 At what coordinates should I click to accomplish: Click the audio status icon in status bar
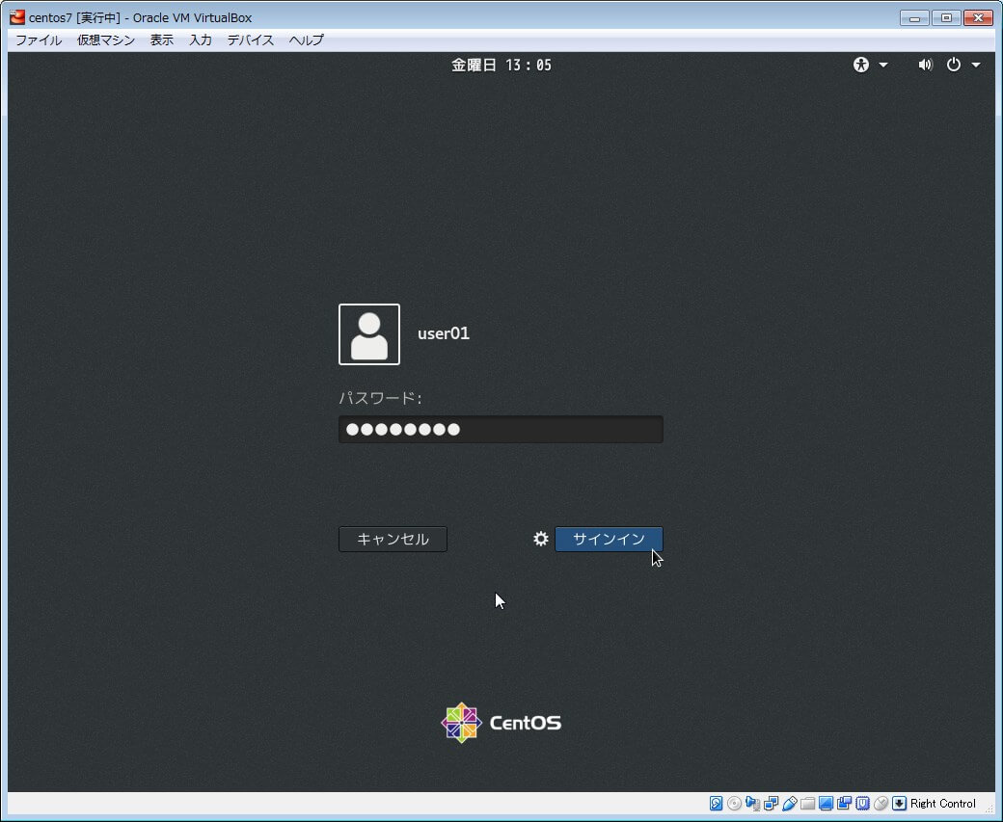753,804
